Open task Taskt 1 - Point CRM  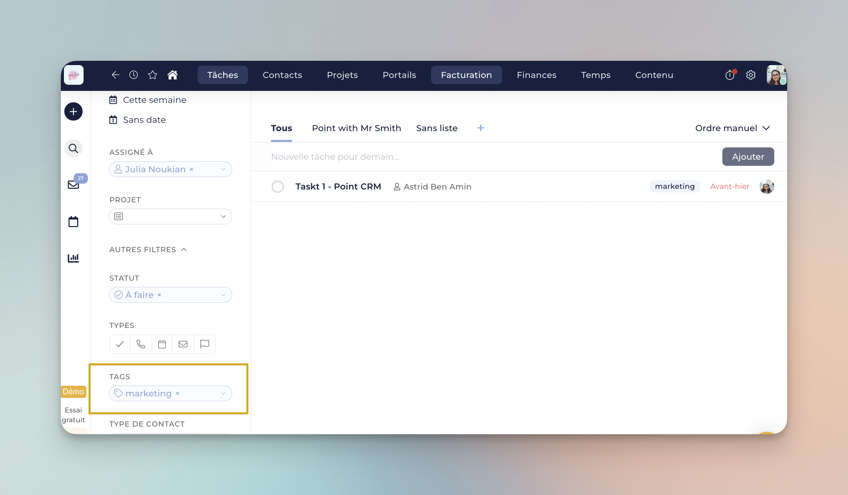(x=338, y=187)
